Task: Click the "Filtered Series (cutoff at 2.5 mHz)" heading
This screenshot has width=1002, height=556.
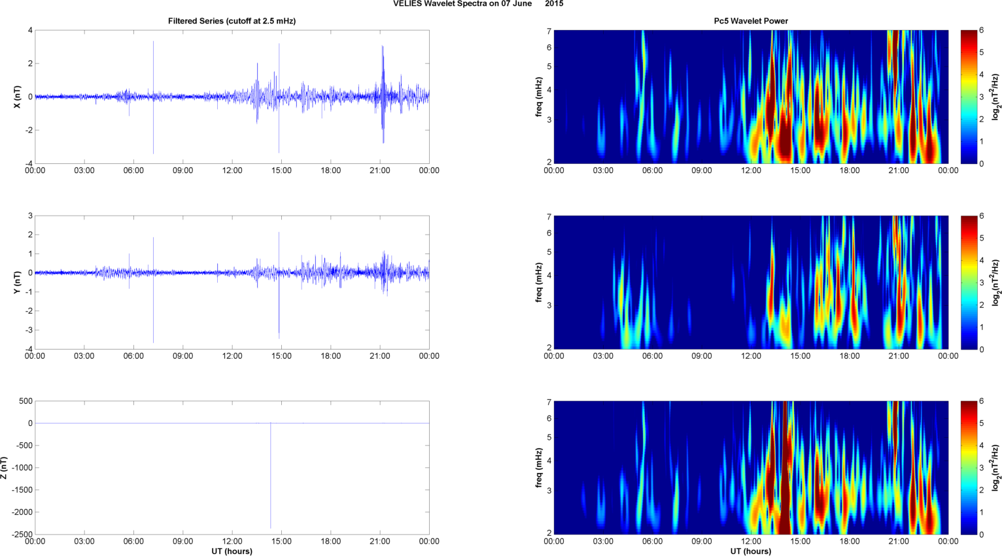Action: coord(232,21)
